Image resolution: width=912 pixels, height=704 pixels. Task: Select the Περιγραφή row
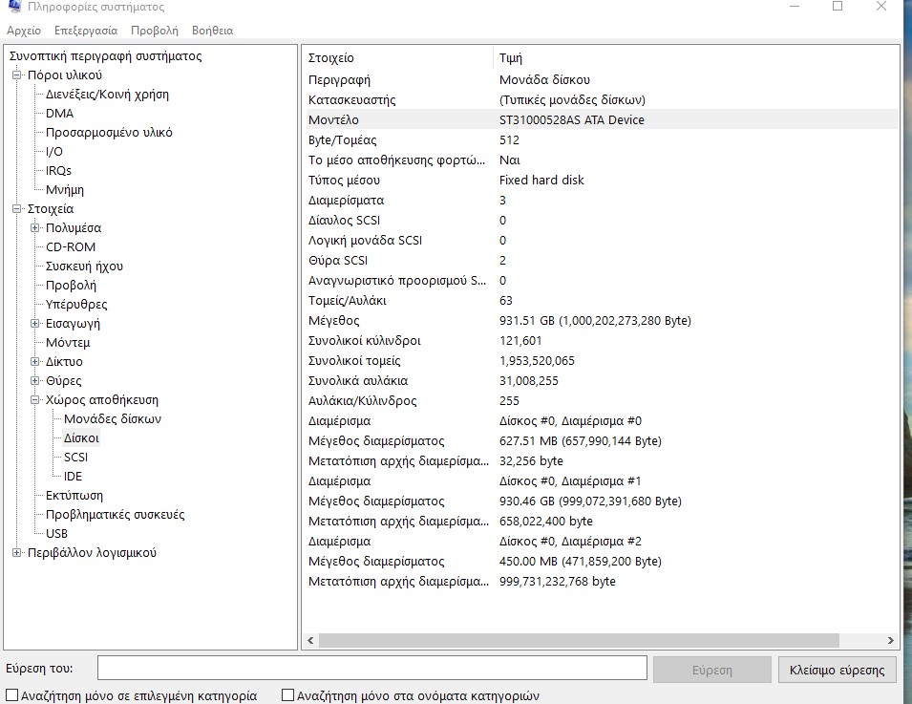point(602,79)
